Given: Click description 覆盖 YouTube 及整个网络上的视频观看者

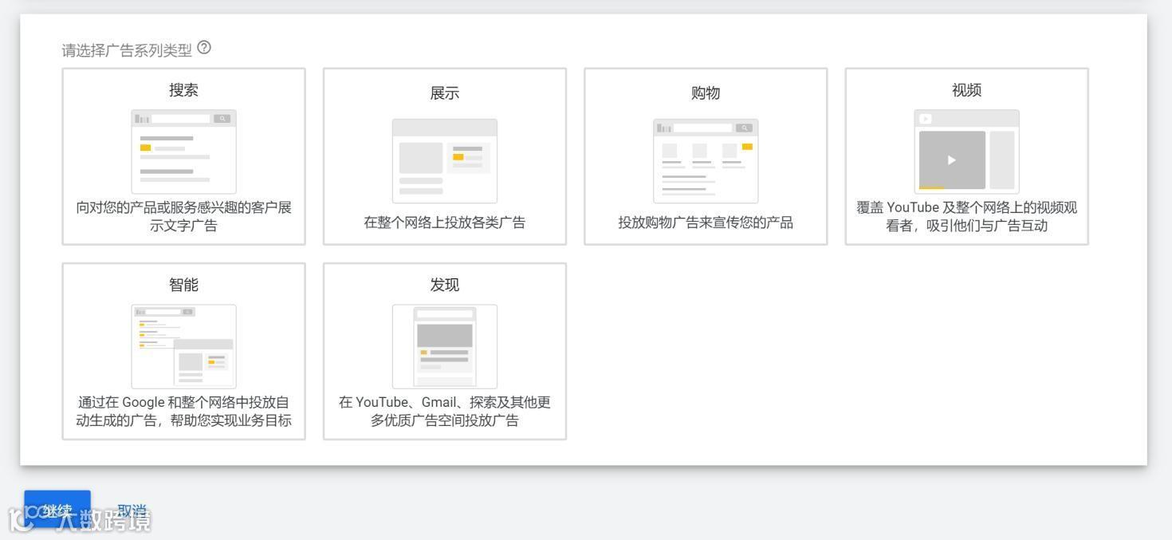Looking at the screenshot, I should click(x=966, y=216).
